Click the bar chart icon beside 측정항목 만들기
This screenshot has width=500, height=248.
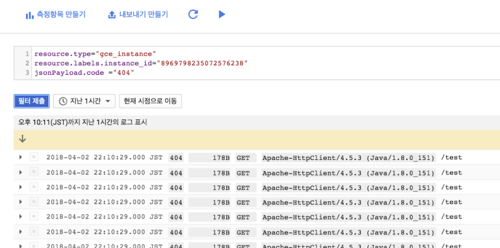pos(29,15)
